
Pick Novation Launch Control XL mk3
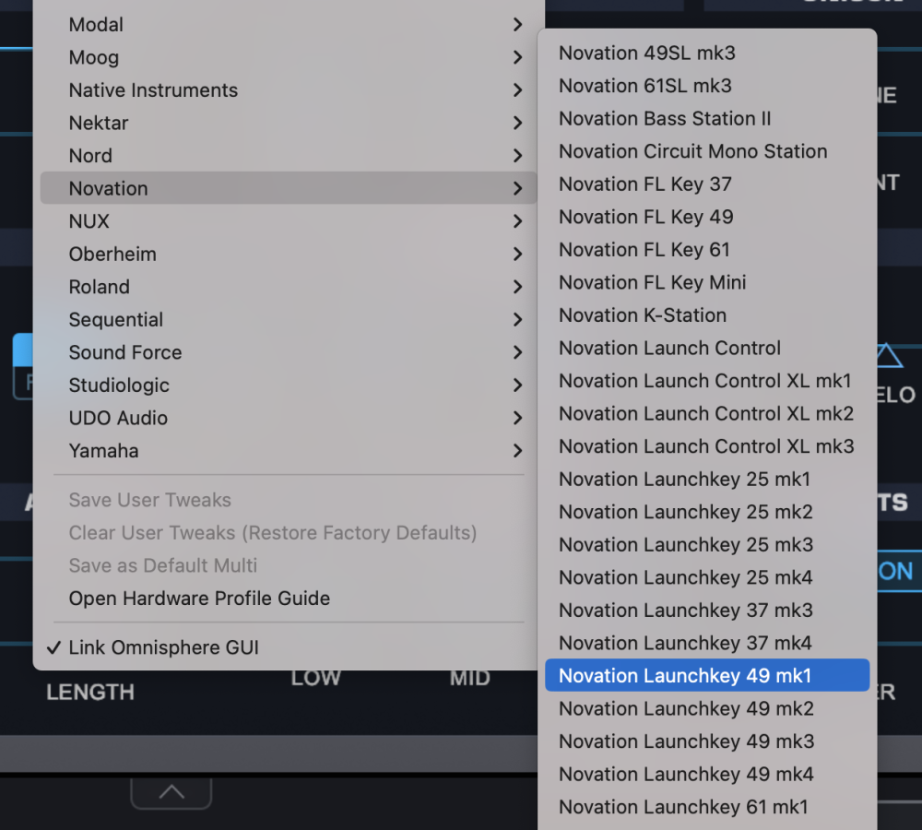click(x=706, y=446)
